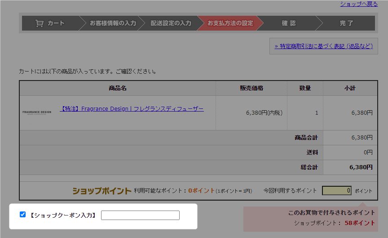388x238 pixels.
Task: Click the ショップポイント heading logo
Action: click(102, 191)
